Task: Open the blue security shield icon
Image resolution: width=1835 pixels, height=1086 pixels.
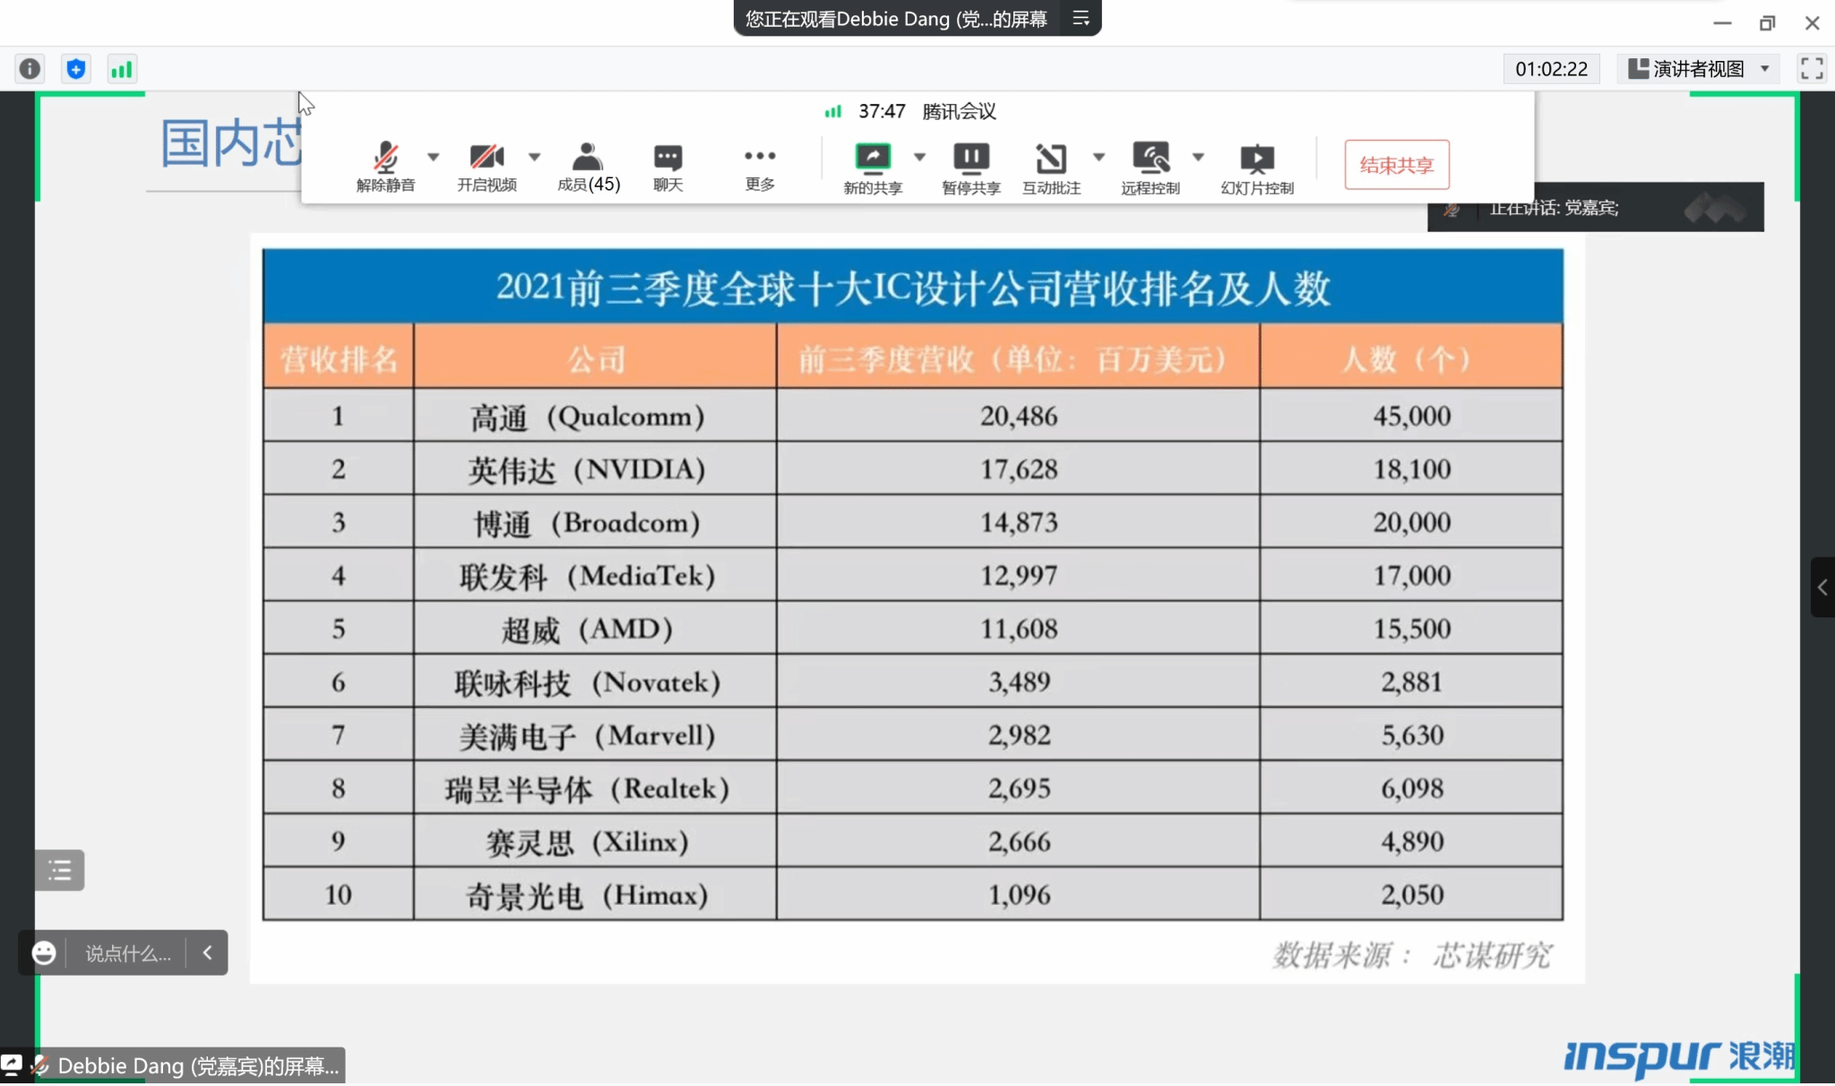Action: 76,69
